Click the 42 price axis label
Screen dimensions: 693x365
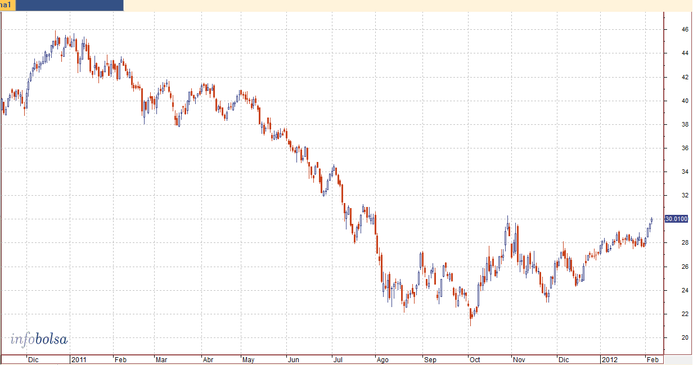coord(686,77)
